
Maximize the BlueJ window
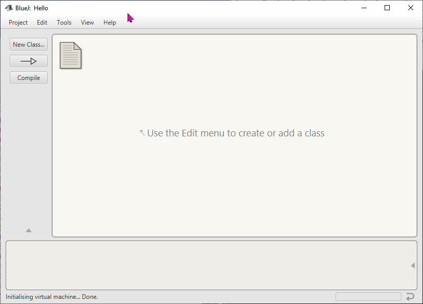pos(387,8)
